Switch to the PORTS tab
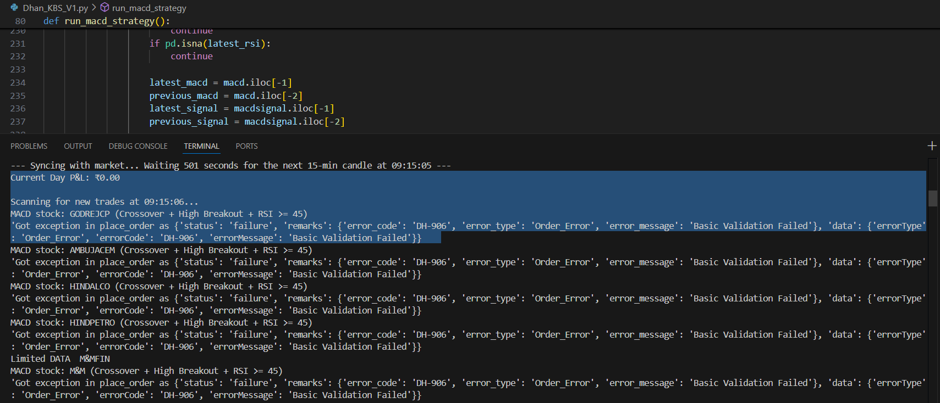The width and height of the screenshot is (940, 403). 246,146
